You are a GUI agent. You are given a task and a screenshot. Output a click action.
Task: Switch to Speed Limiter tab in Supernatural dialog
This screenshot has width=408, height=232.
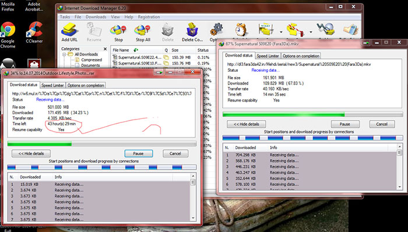268,56
